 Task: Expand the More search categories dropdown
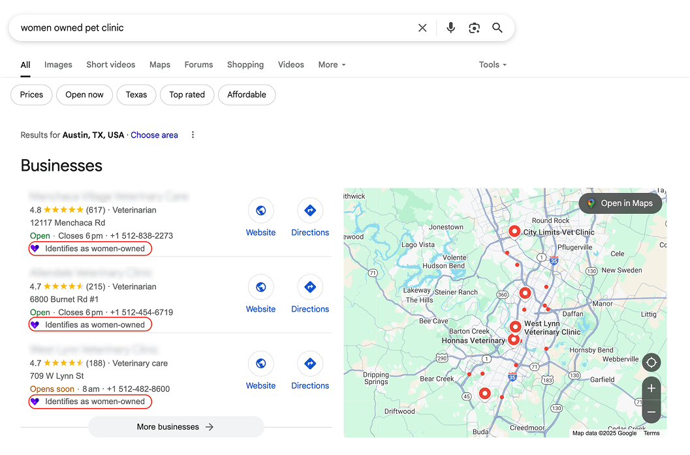point(332,65)
